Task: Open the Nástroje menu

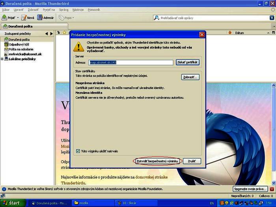Action: [x=78, y=10]
